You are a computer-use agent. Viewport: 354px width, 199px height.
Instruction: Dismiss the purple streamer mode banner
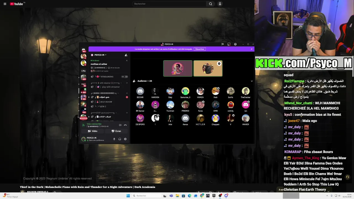click(251, 49)
